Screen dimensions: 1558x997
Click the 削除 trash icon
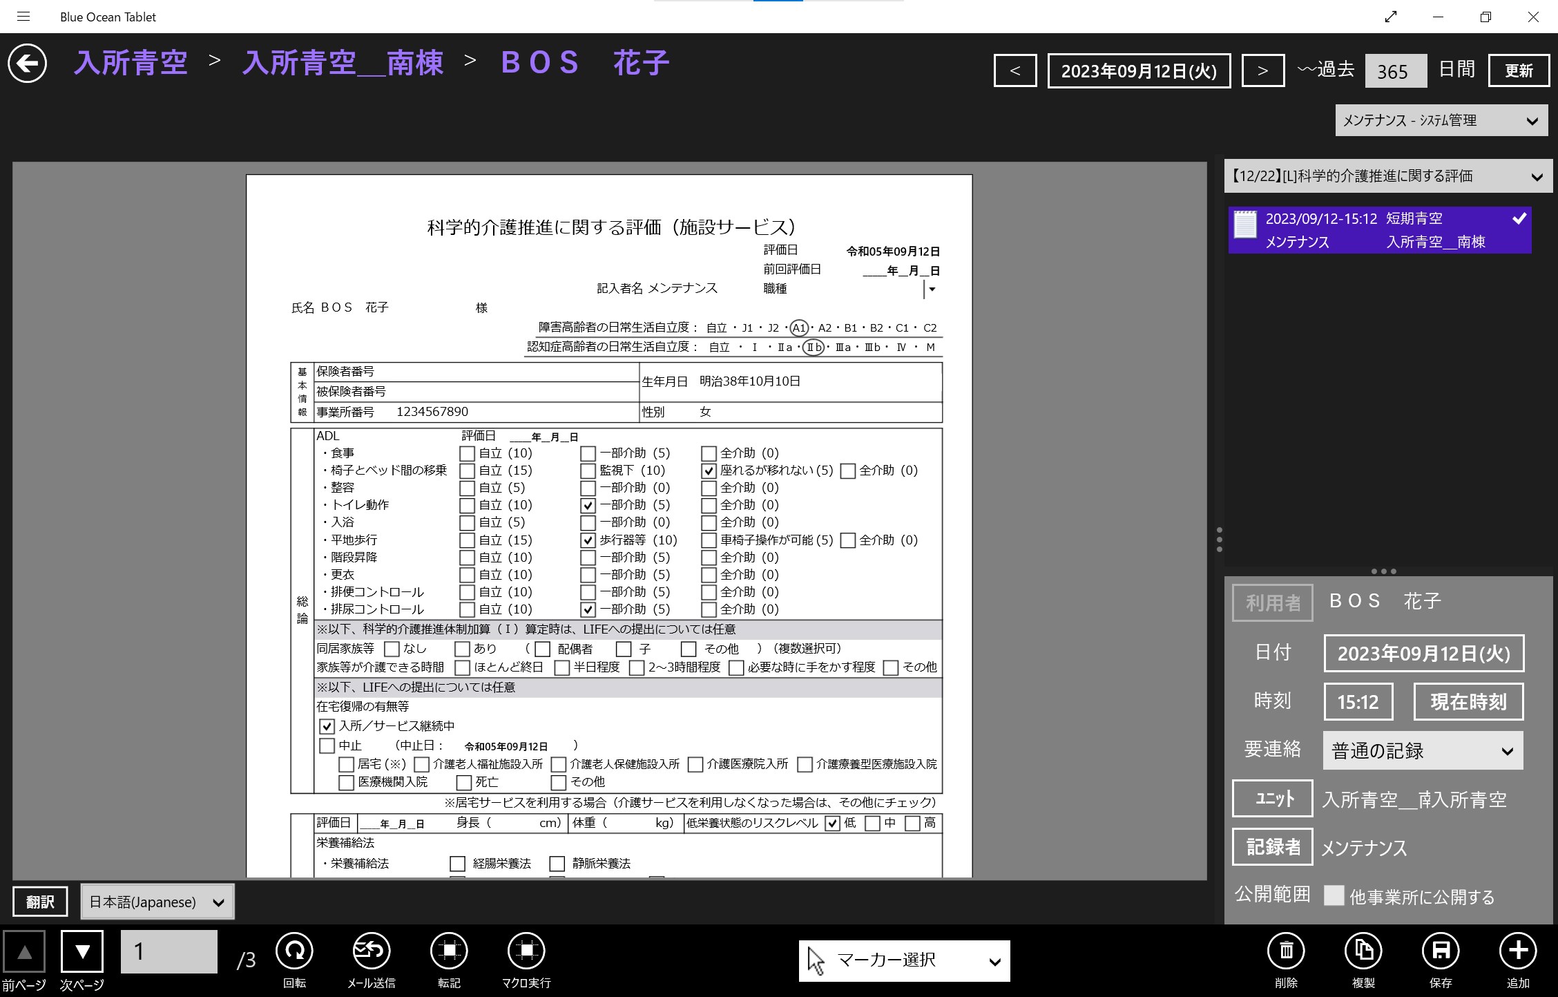tap(1286, 951)
